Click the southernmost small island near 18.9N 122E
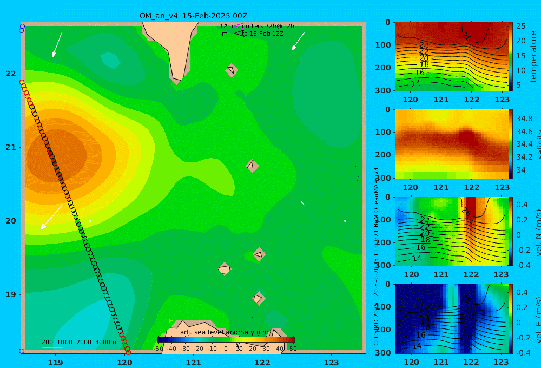The width and height of the screenshot is (541, 368). pos(259,298)
